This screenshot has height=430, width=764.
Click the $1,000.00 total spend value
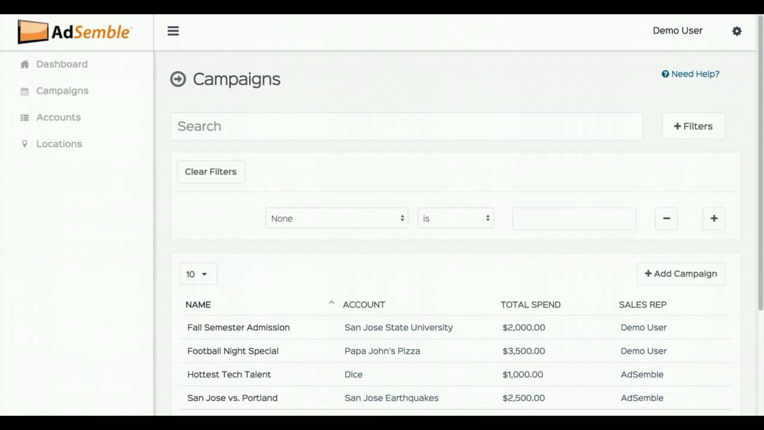(523, 374)
